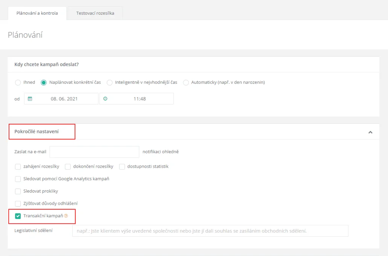Viewport: 388px width, 256px height.
Task: Switch to the Testovací rozesílka tab
Action: (95, 13)
